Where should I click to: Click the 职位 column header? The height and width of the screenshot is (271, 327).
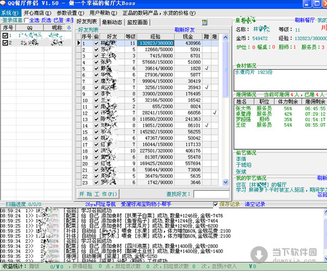264,101
